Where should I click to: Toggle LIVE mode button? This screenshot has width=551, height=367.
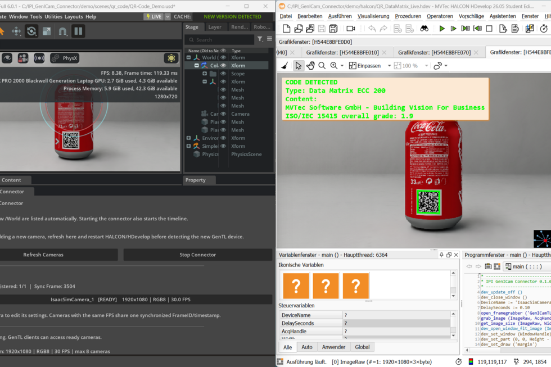point(154,16)
